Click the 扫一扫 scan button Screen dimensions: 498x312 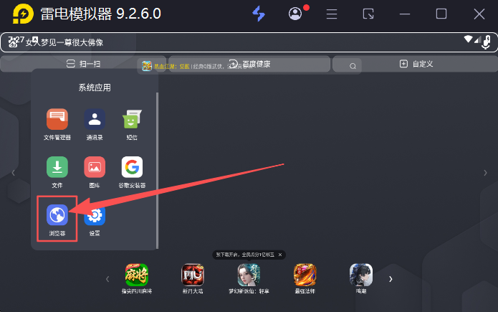pos(84,64)
